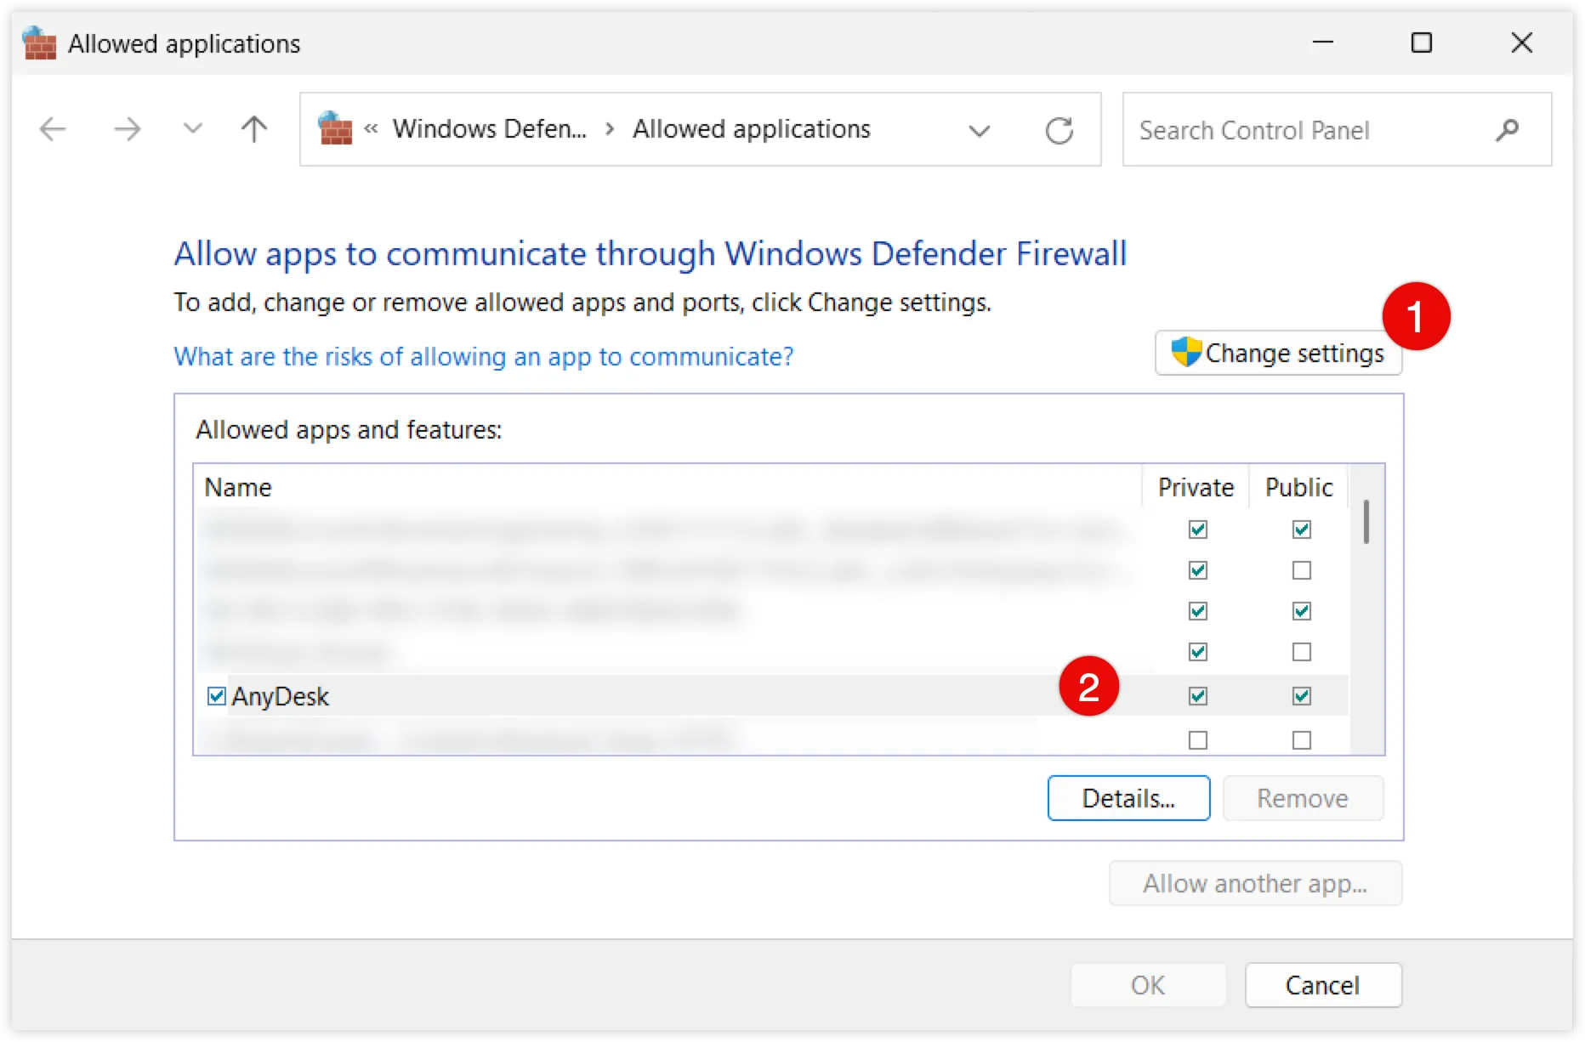The image size is (1585, 1042).
Task: Select the Allowed applications breadcrumb
Action: [x=752, y=129]
